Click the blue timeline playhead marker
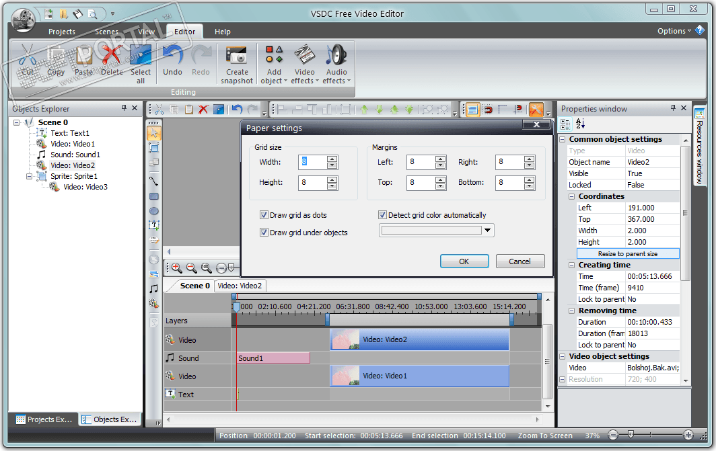The image size is (716, 451). (x=236, y=307)
